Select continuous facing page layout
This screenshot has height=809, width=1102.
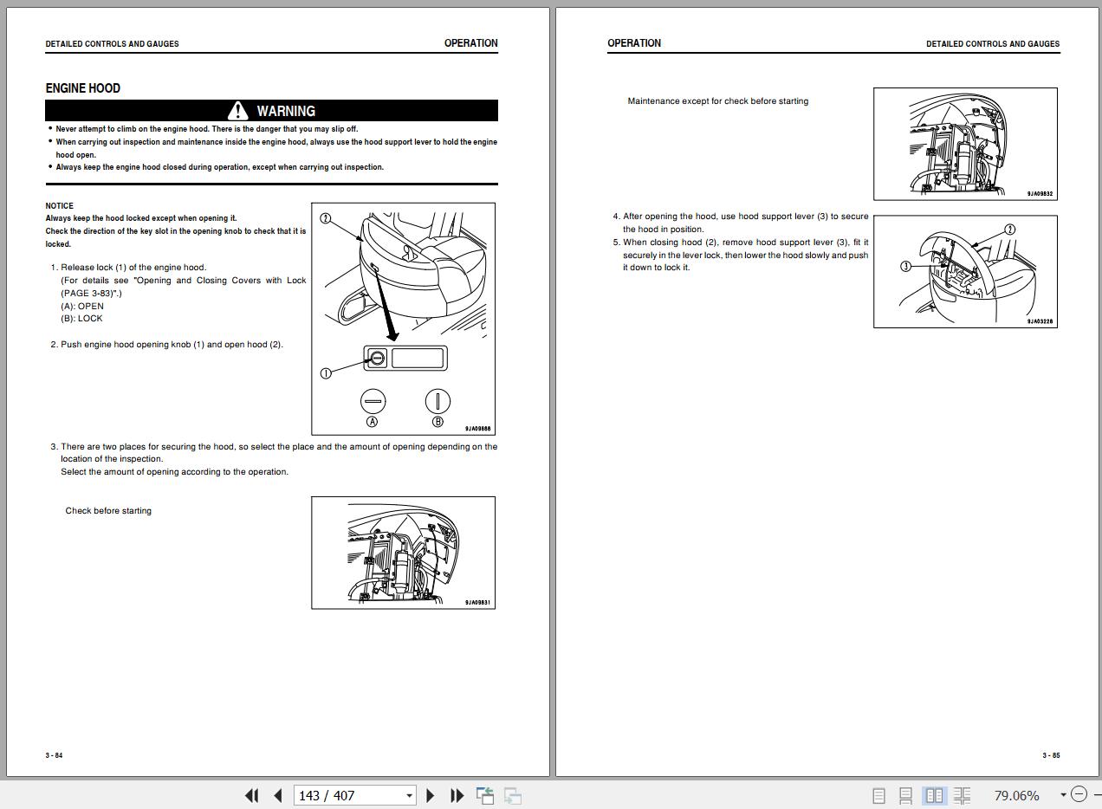point(962,795)
